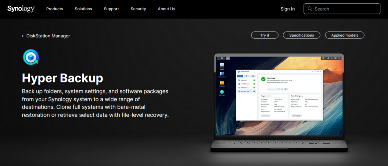Viewport: 388px width, 166px height.
Task: Click Control Panel icon in laptop screenshot
Action: coord(222,74)
